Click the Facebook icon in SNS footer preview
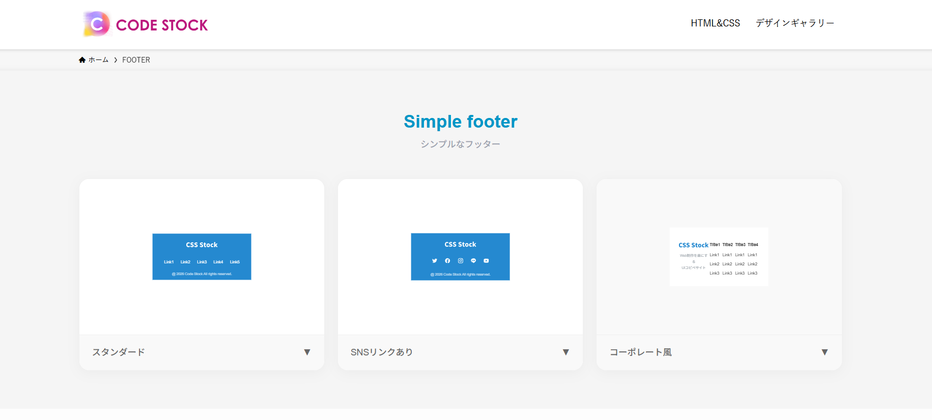932x420 pixels. [447, 261]
